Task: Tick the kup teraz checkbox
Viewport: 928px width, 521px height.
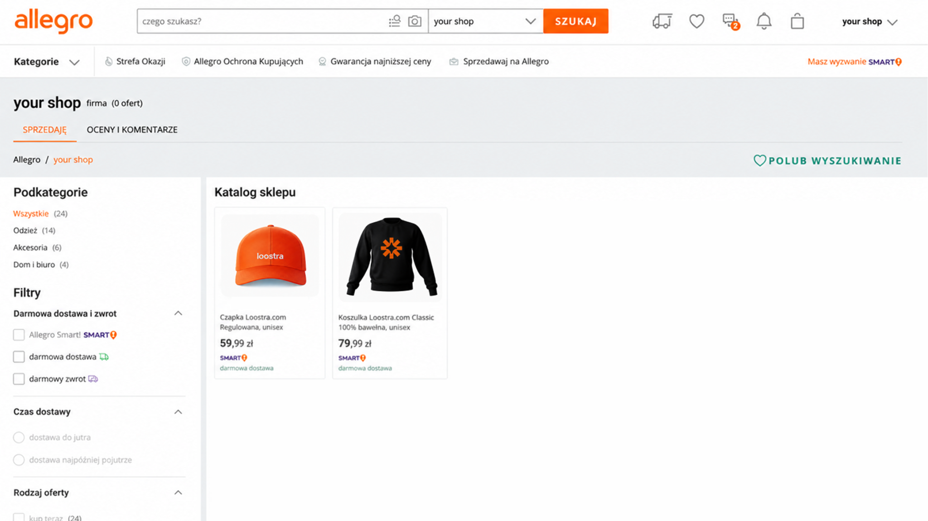Action: (19, 517)
